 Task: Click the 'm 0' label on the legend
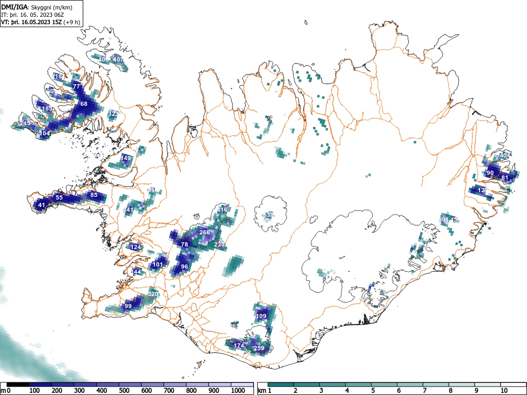(x=6, y=390)
